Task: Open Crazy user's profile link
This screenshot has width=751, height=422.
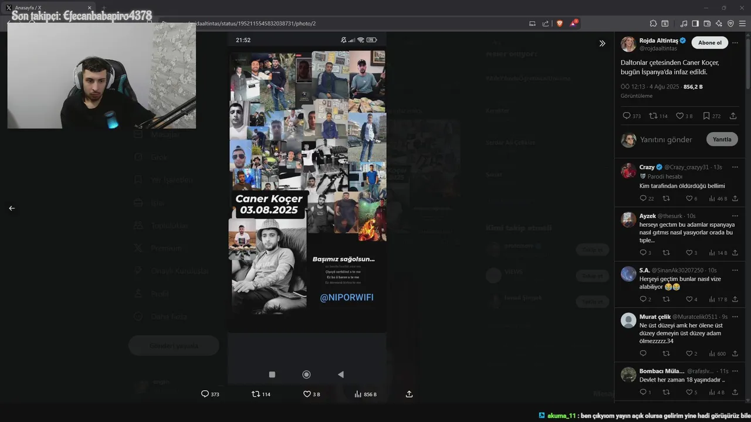Action: (x=647, y=167)
